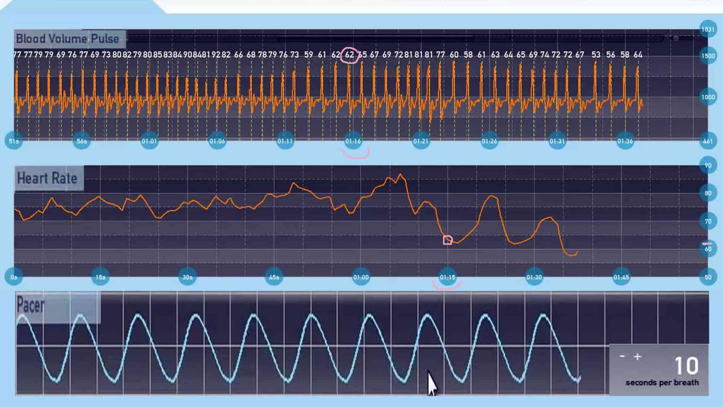Click the minus button in Pacer panel
Image resolution: width=723 pixels, height=407 pixels.
pos(622,356)
